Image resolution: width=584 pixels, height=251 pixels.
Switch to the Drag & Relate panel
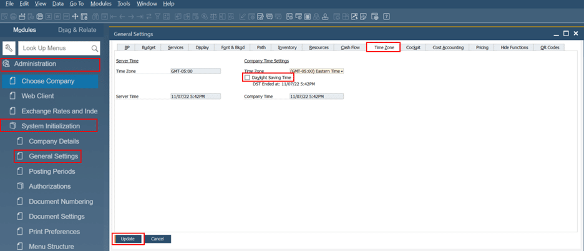pyautogui.click(x=77, y=30)
